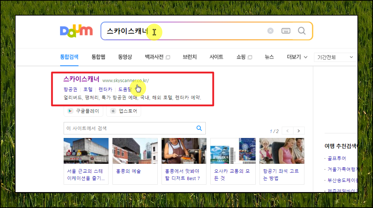Click the 앱스토어 button
This screenshot has width=373, height=208.
click(123, 111)
